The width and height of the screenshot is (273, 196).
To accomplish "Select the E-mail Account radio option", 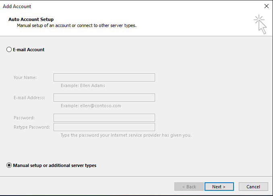I will pyautogui.click(x=9, y=50).
